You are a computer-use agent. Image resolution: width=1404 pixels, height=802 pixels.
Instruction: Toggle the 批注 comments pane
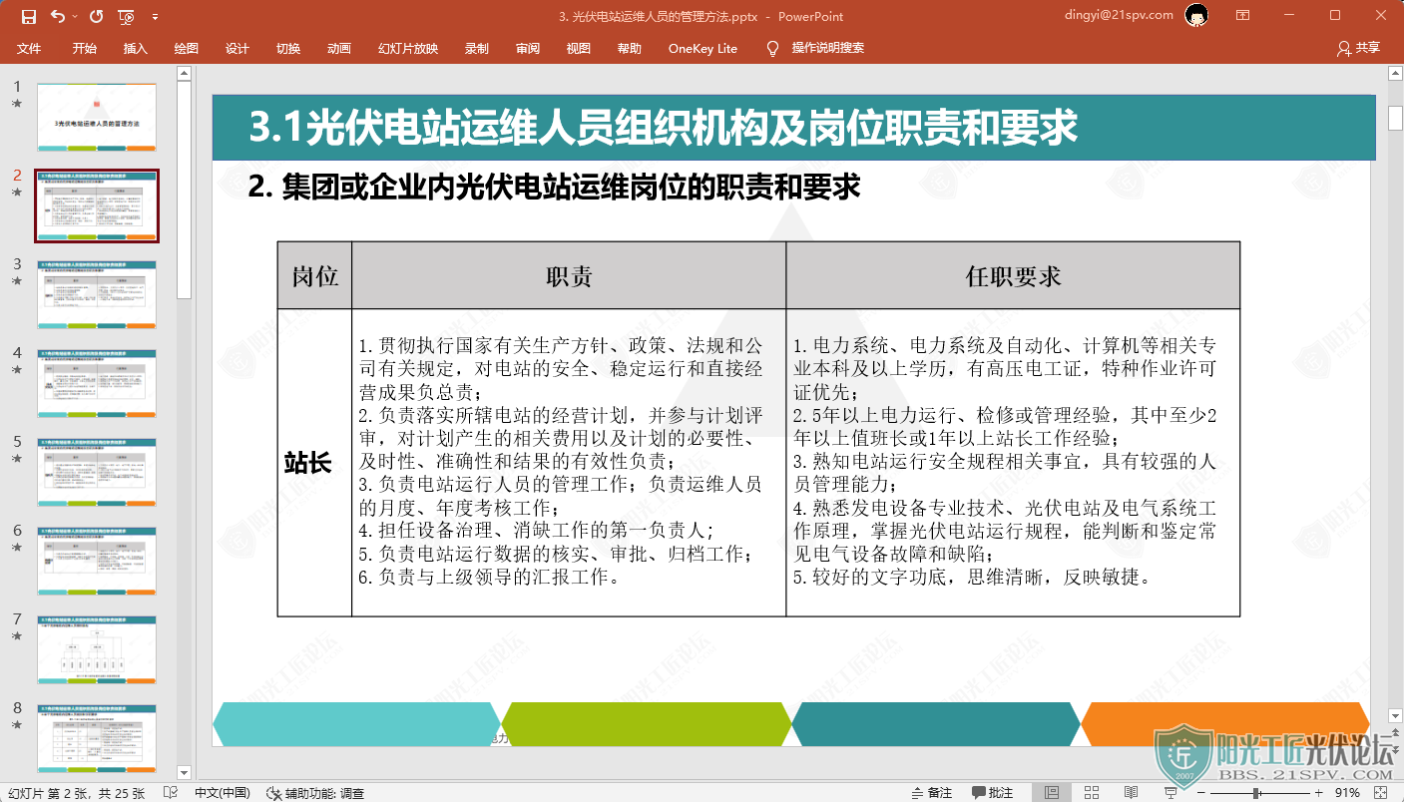coord(993,793)
